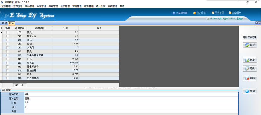The image size is (261, 115).
Task: Go to 网站首页 home icon
Action: click(x=213, y=13)
